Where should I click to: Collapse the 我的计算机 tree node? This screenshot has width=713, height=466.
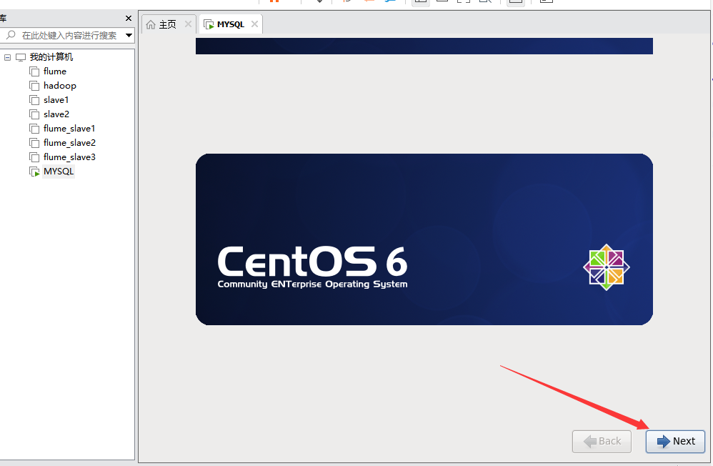coord(7,57)
